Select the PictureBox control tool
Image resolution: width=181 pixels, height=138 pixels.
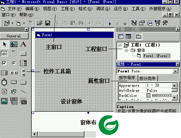[14, 44]
